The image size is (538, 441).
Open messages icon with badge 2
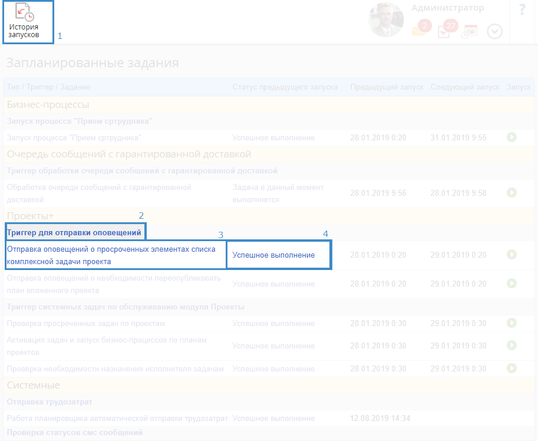point(421,28)
